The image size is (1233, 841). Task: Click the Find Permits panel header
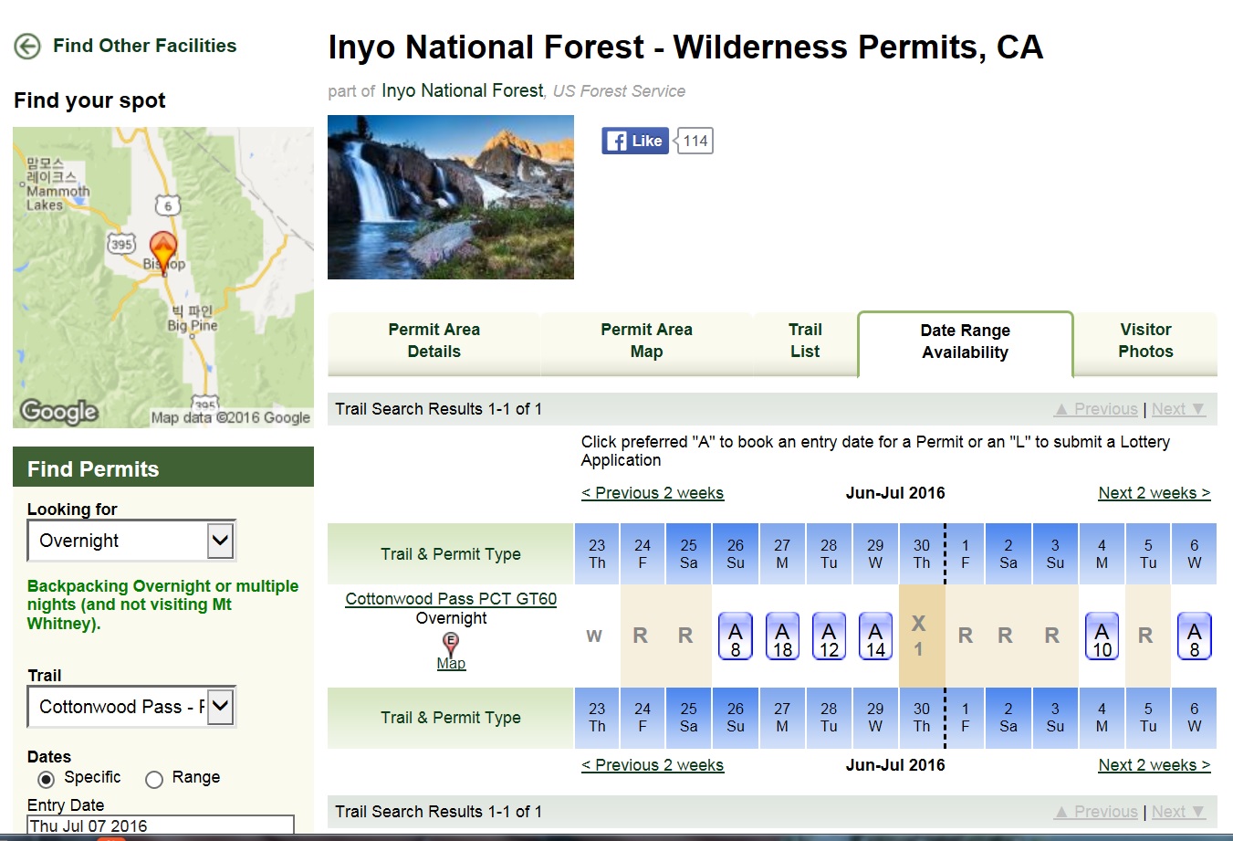click(163, 468)
